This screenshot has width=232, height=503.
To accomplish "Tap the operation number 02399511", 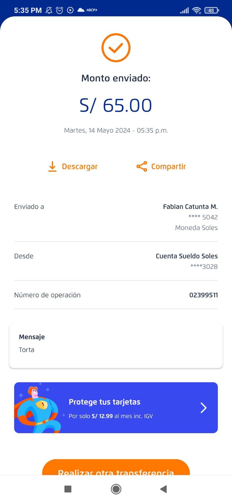I will pos(203,295).
